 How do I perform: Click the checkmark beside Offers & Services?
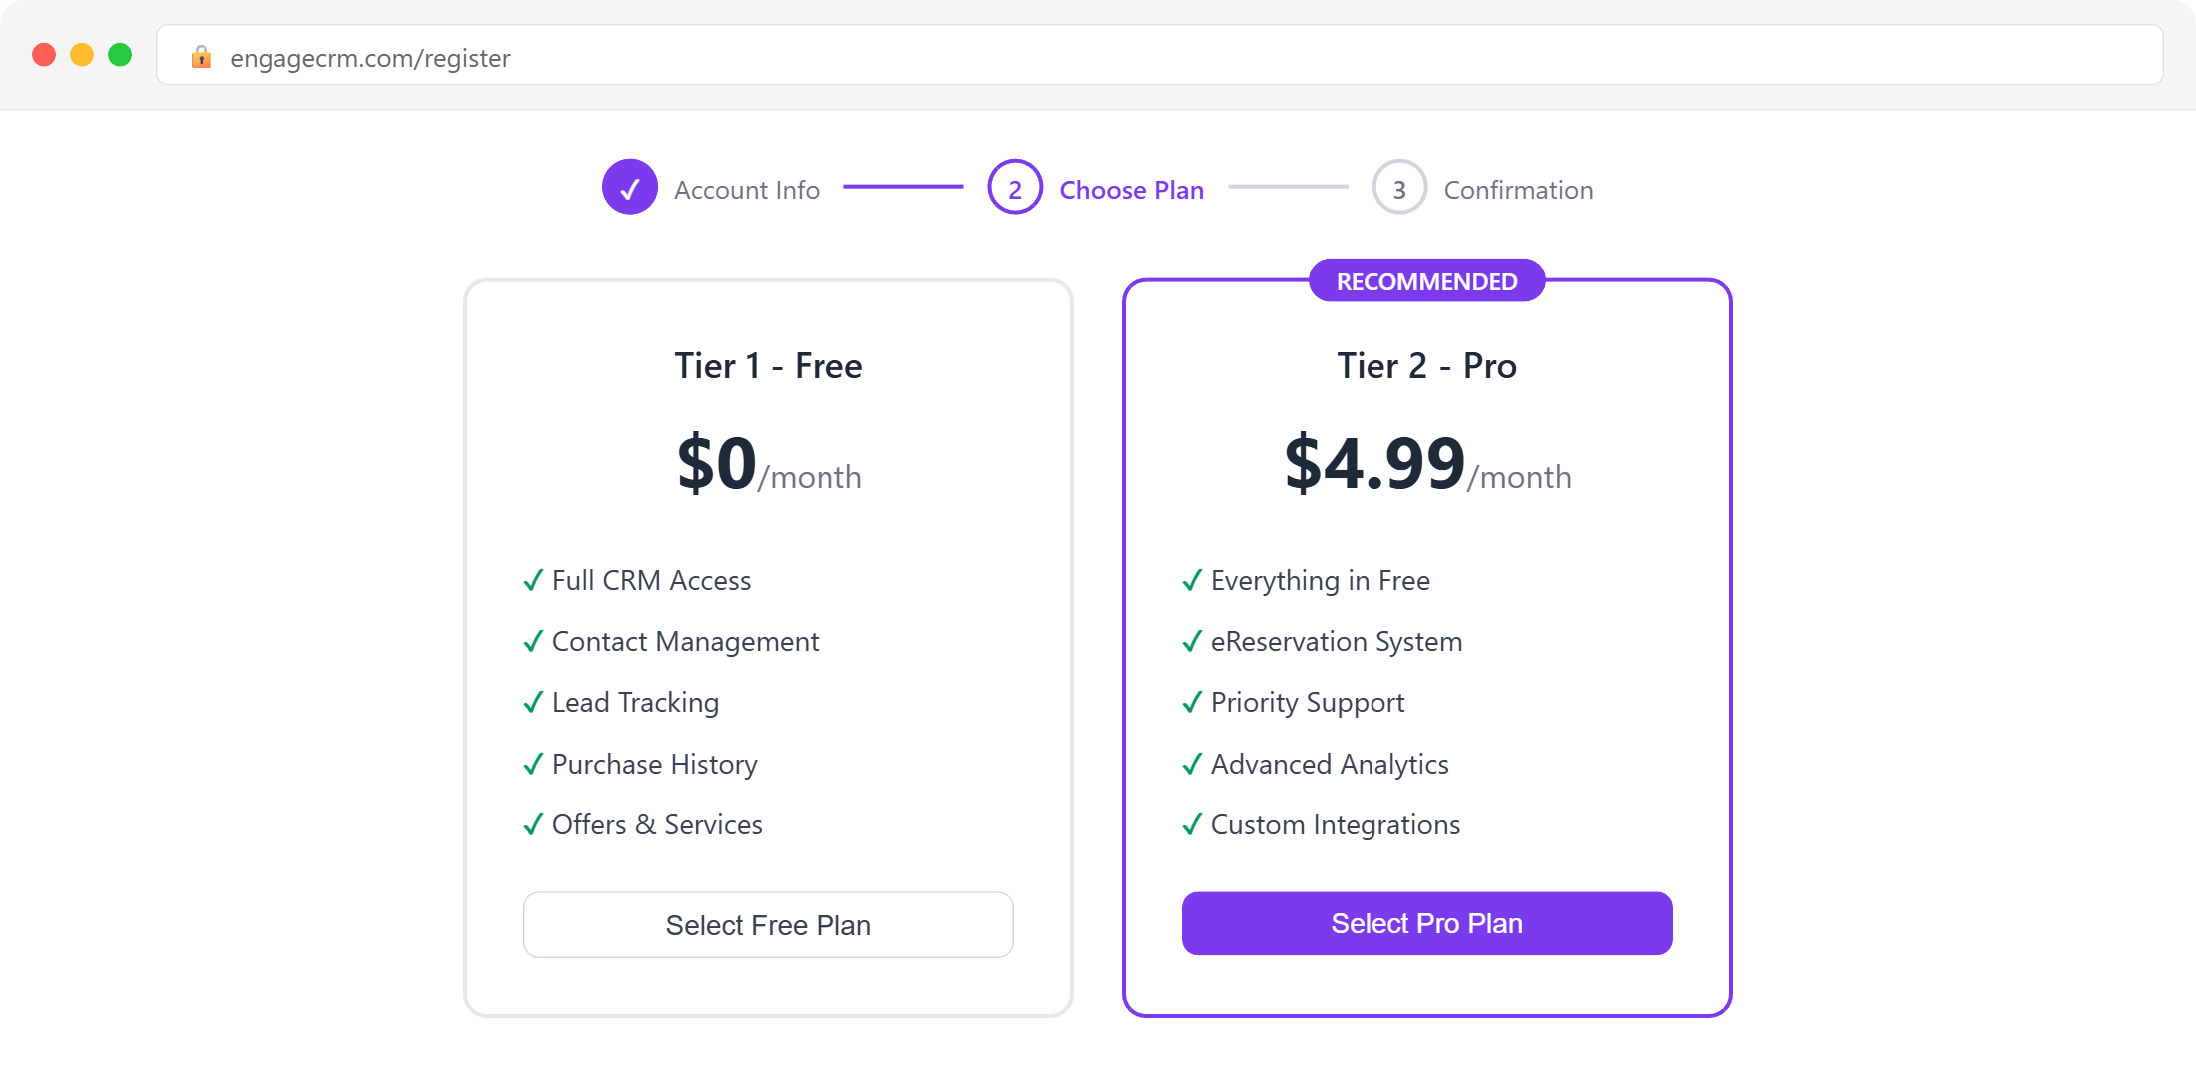[532, 825]
